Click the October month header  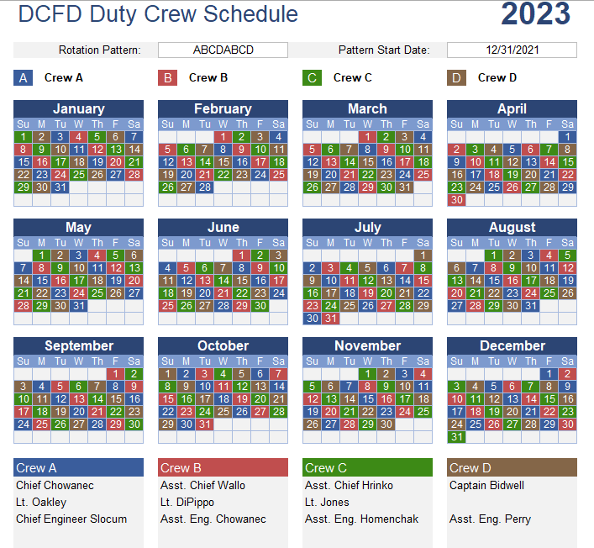point(223,345)
